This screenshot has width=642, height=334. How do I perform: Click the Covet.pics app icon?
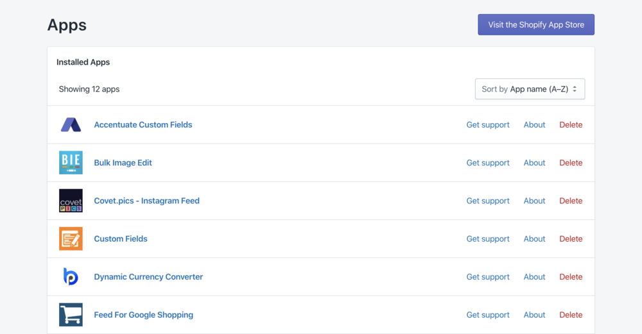[71, 201]
